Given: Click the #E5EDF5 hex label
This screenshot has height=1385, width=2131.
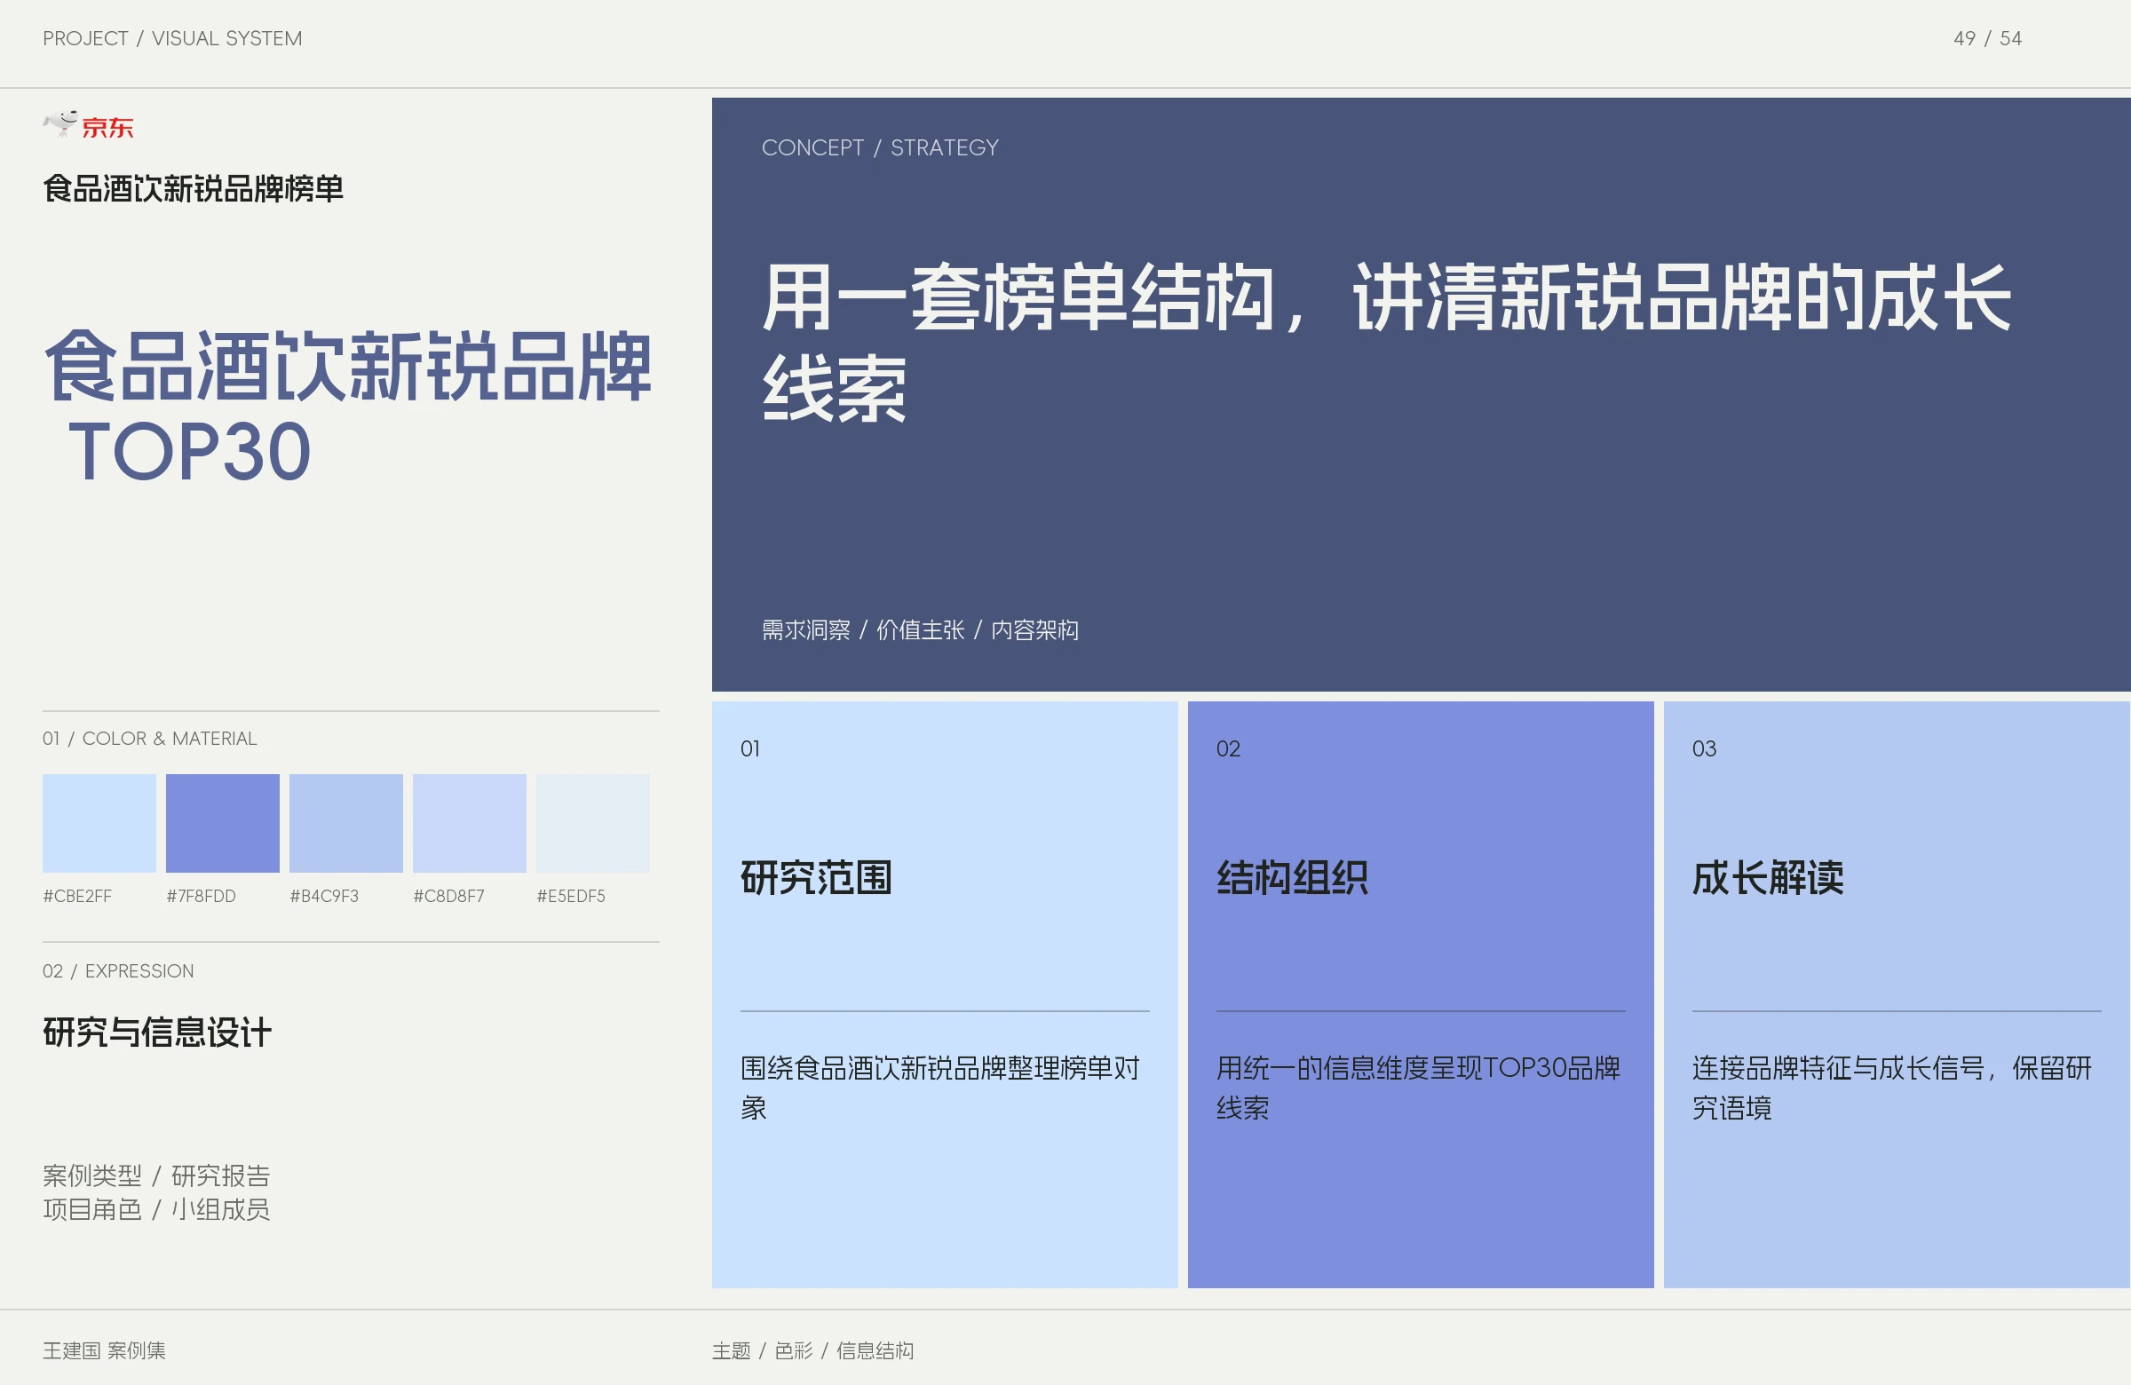Looking at the screenshot, I should coord(571,896).
